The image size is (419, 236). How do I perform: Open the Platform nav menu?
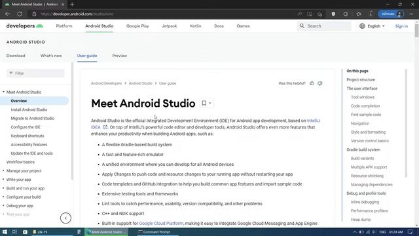tap(64, 26)
